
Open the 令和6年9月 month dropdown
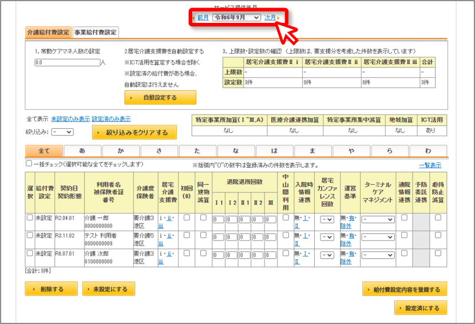click(236, 18)
